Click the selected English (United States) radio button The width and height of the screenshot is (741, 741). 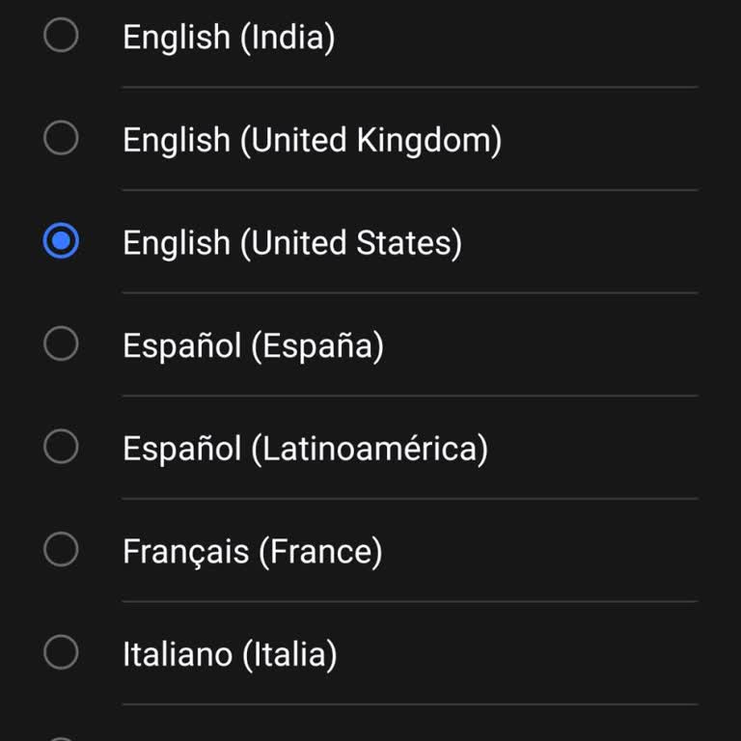pyautogui.click(x=61, y=242)
